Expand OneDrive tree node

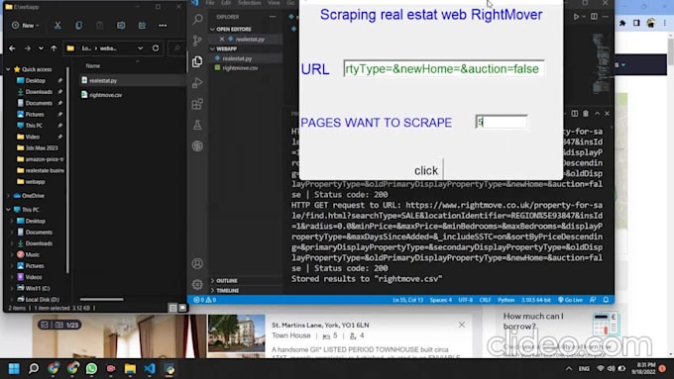click(x=8, y=196)
